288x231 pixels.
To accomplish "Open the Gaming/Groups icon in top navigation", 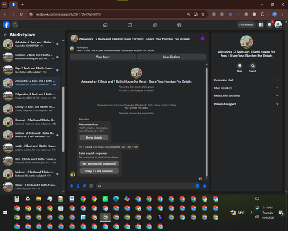I will click(x=179, y=25).
